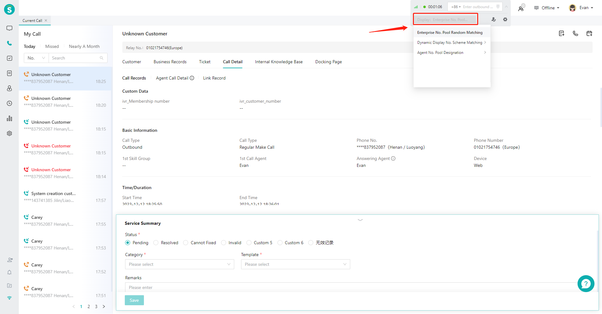This screenshot has height=314, width=602.
Task: Show Nearly A Month calls
Action: pyautogui.click(x=84, y=46)
